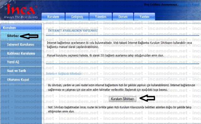
Task: Click the INTERNET AYARLARININ YAPILMASI heading
Action: pos(73,31)
